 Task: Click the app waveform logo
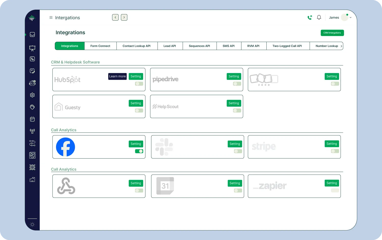pyautogui.click(x=32, y=18)
